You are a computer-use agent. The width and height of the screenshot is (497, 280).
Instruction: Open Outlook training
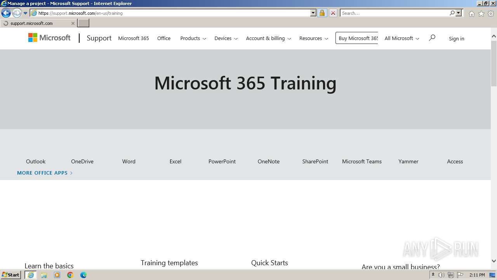point(36,161)
